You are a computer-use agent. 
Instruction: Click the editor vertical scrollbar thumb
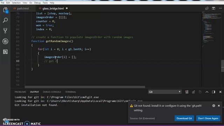coord(223,66)
